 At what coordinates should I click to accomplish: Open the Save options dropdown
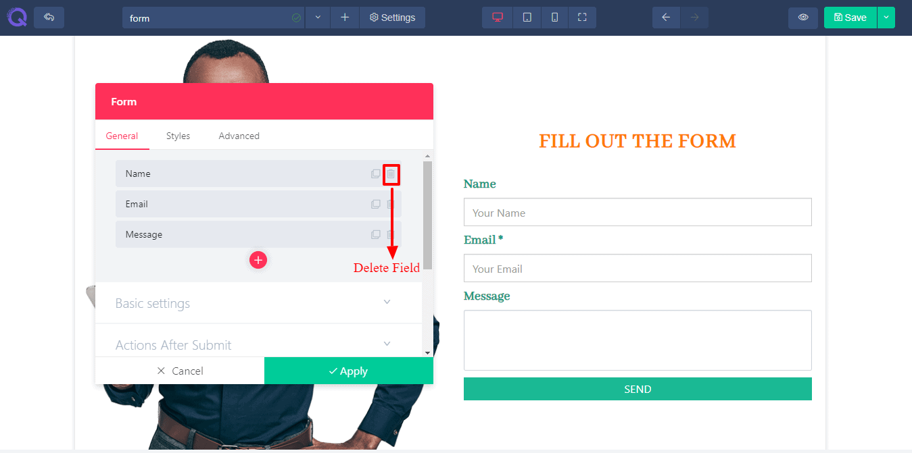click(886, 18)
